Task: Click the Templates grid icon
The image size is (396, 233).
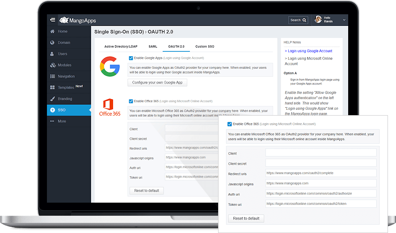Action: click(52, 87)
